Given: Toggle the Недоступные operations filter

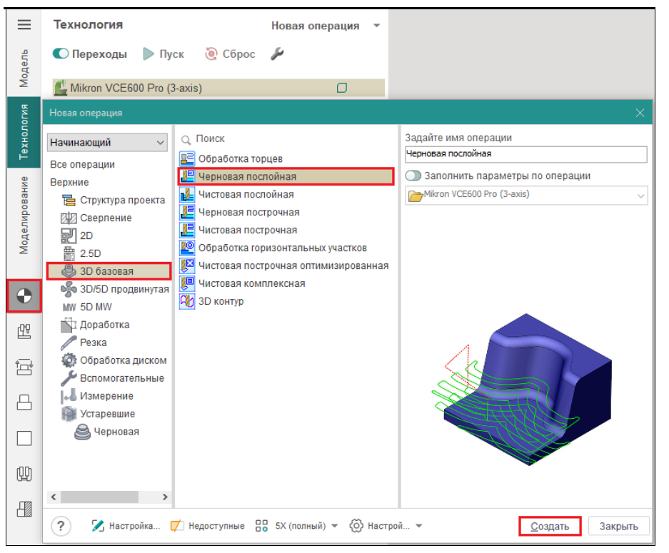Looking at the screenshot, I should point(208,526).
